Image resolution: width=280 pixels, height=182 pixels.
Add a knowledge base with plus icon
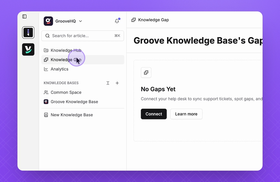click(117, 83)
